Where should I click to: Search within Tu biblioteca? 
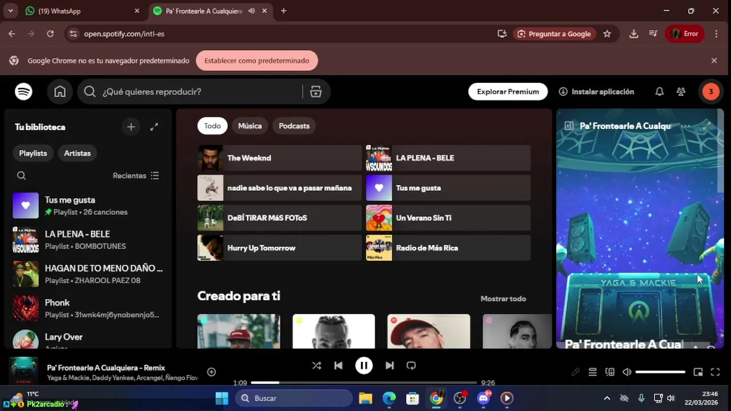[21, 176]
